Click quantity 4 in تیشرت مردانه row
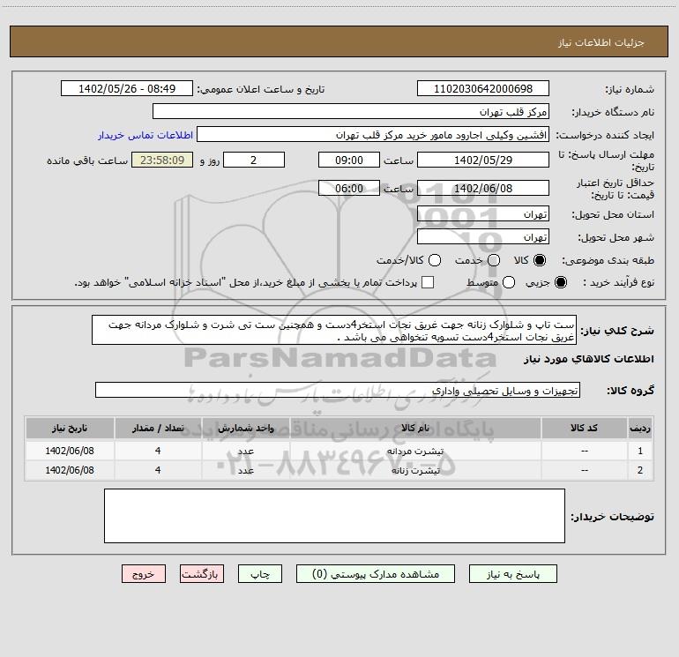Image resolution: width=679 pixels, height=657 pixels. pyautogui.click(x=158, y=451)
